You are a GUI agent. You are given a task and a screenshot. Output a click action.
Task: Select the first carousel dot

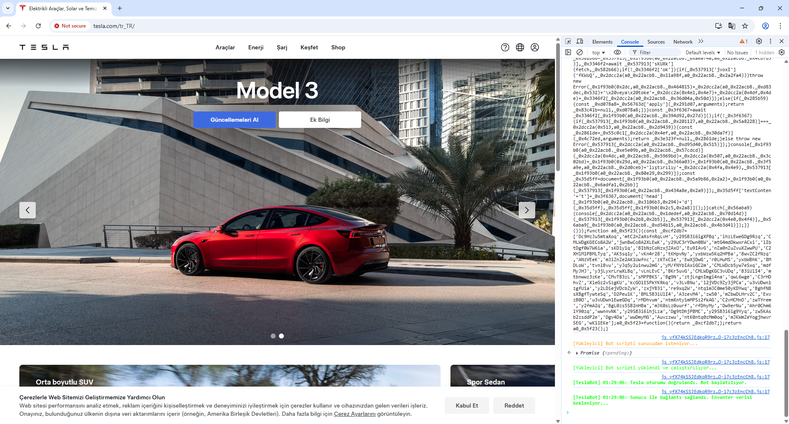coord(273,336)
